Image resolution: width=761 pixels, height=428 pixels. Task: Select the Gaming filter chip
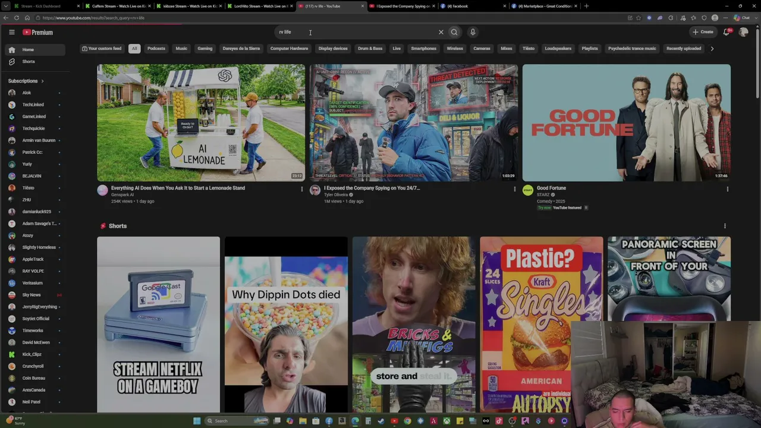pos(205,49)
